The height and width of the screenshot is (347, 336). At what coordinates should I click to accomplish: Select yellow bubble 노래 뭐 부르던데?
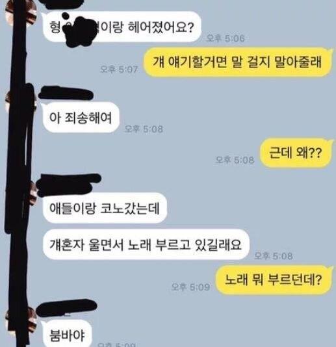(274, 279)
